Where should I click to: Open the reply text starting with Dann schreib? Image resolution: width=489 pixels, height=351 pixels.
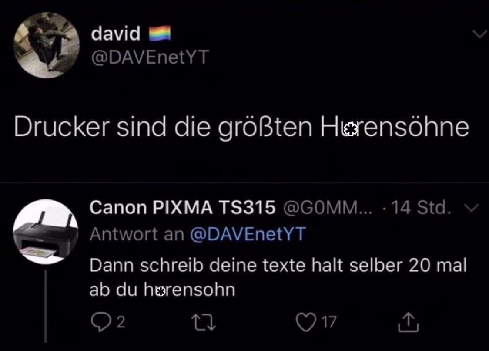[x=278, y=277]
